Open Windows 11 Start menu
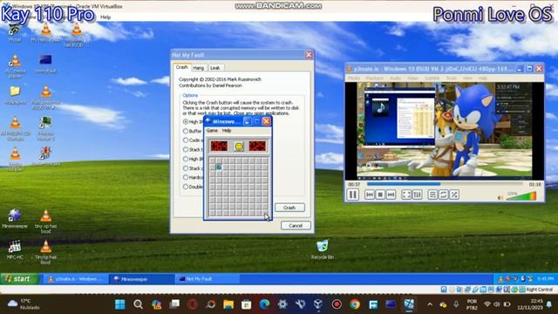The width and height of the screenshot is (558, 314). (x=120, y=304)
